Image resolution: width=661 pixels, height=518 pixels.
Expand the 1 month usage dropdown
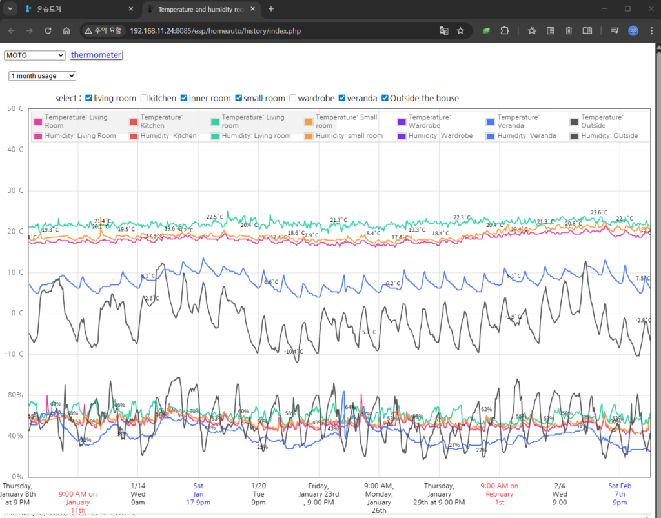43,76
